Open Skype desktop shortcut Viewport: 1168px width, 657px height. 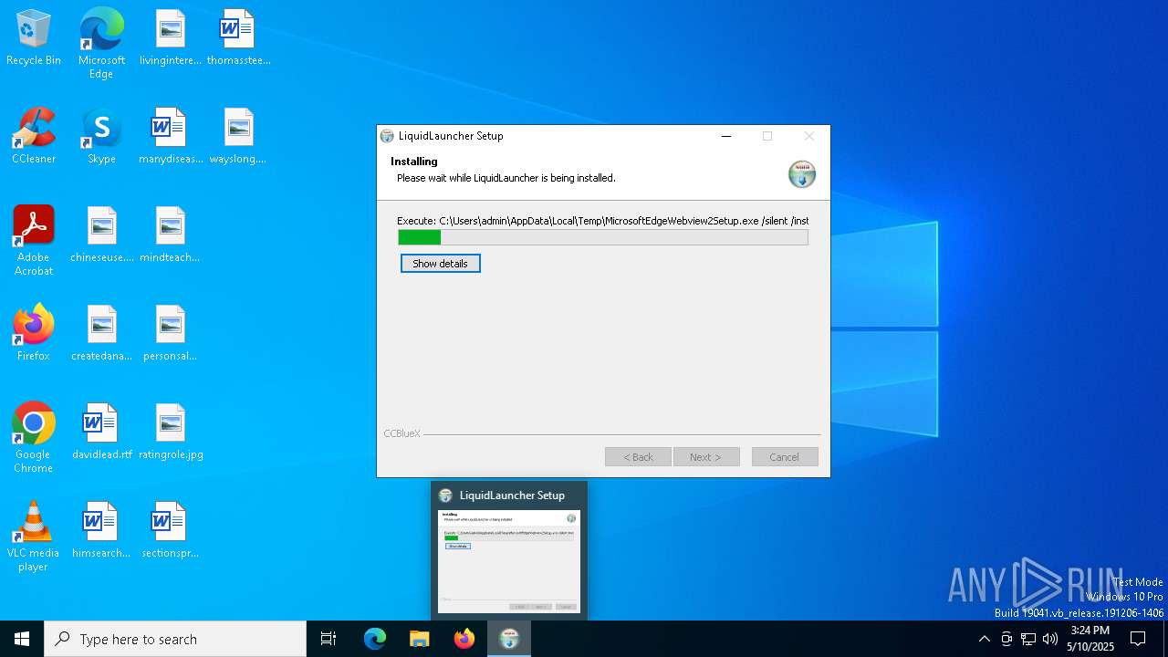click(x=101, y=137)
